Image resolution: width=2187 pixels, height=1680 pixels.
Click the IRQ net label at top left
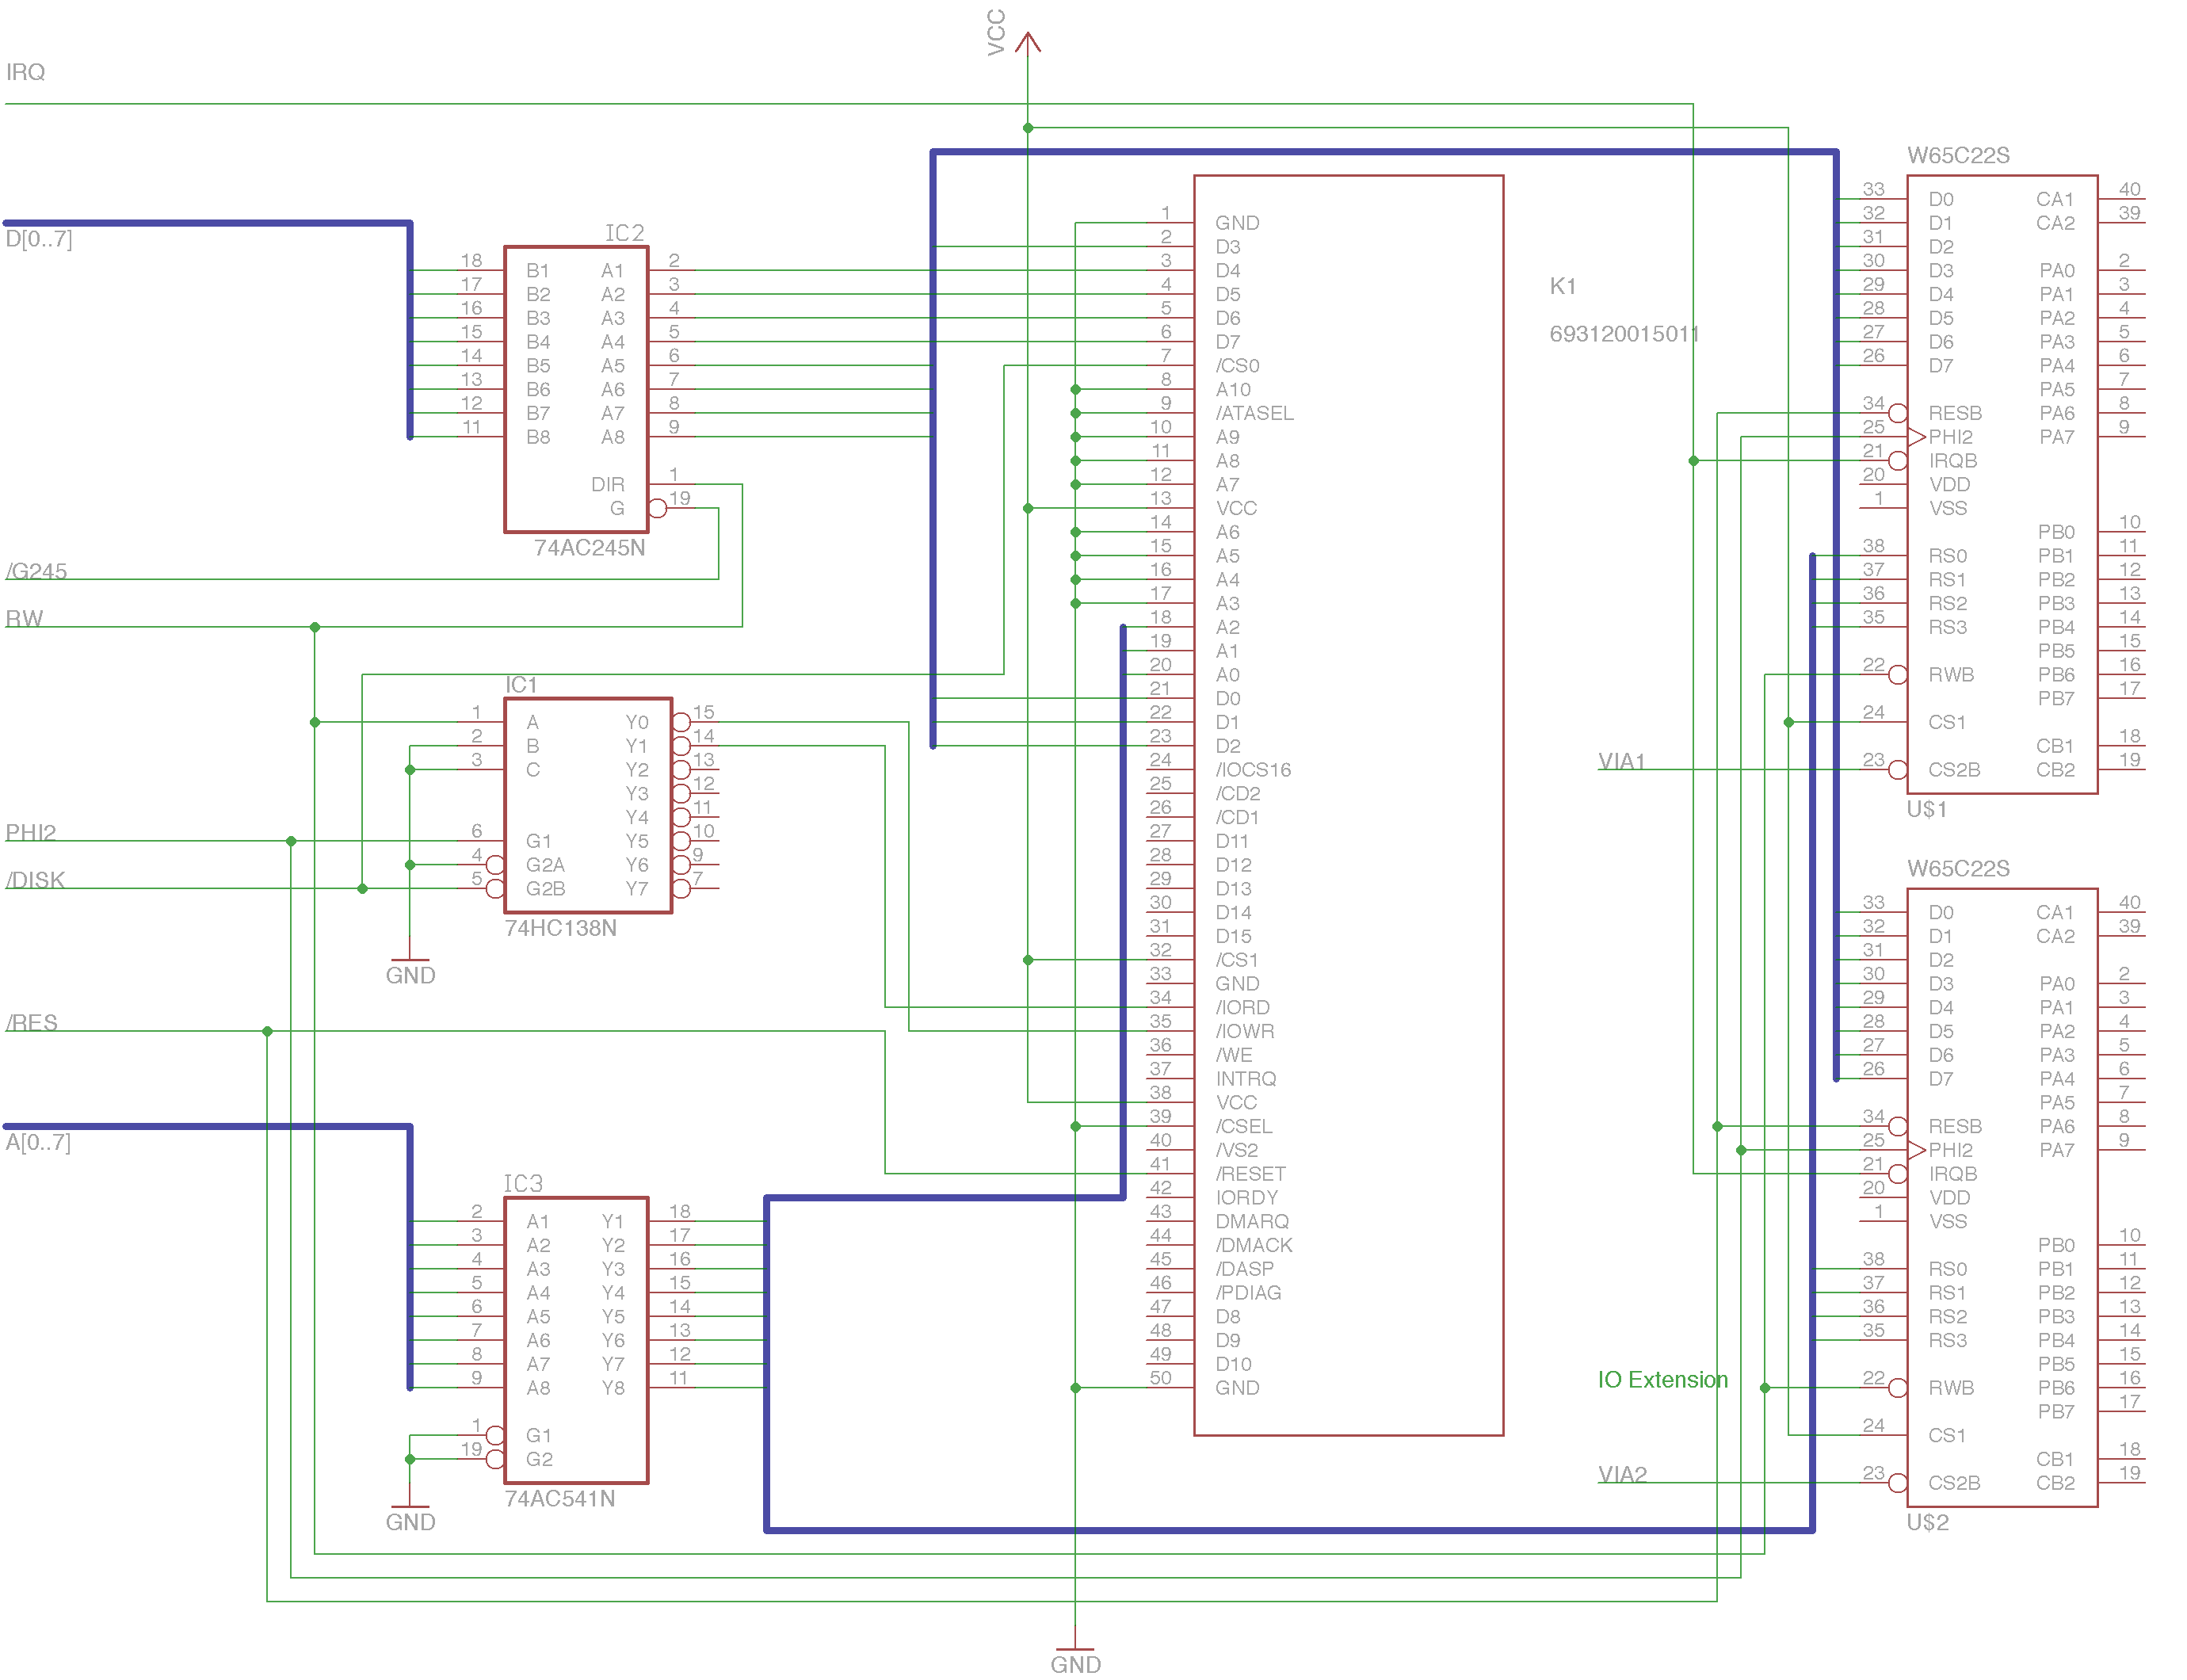[25, 72]
